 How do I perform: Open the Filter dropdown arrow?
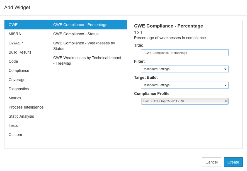tap(225, 69)
